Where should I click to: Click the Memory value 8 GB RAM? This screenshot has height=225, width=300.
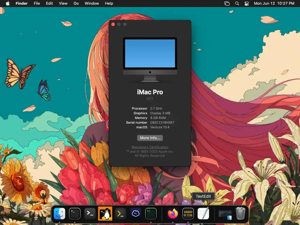(x=158, y=118)
